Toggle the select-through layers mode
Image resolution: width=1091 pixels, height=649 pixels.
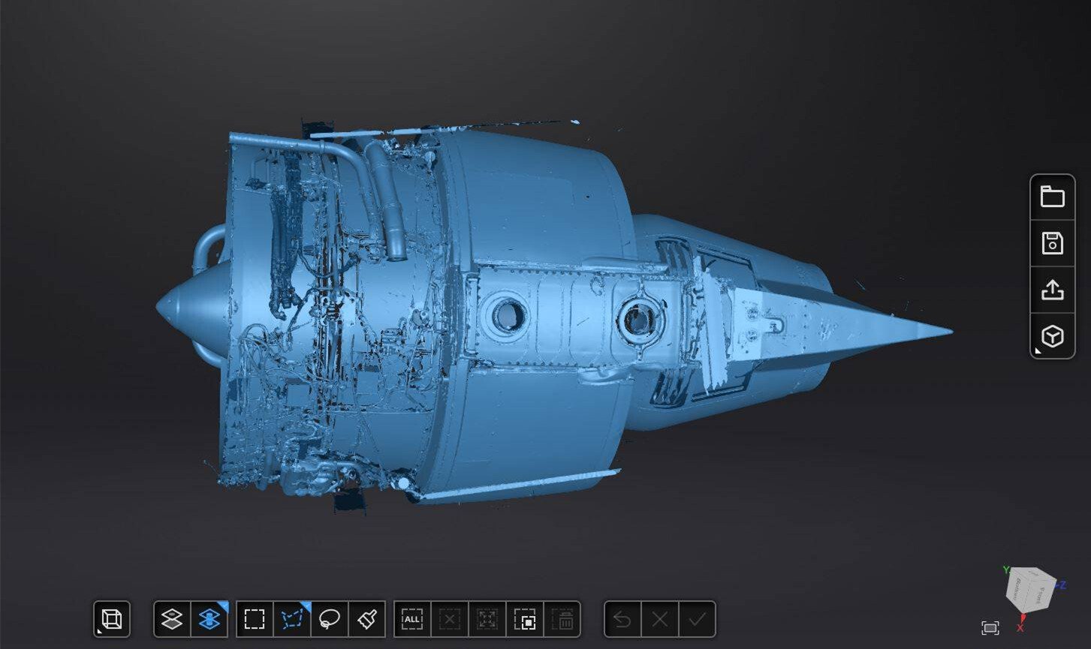coord(209,619)
